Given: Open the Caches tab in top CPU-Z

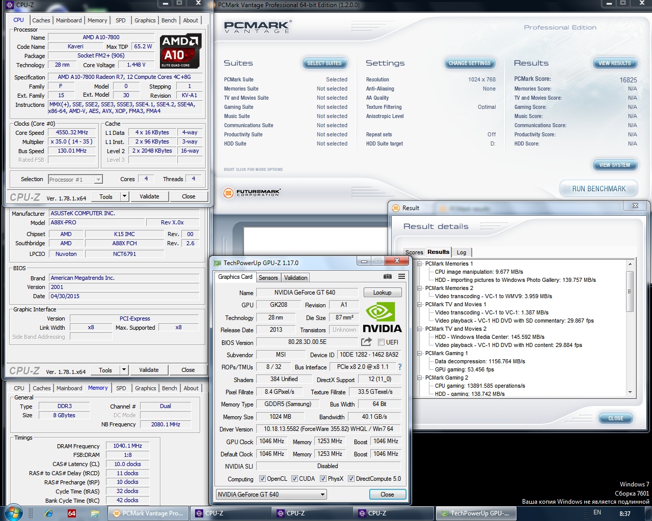Looking at the screenshot, I should 41,20.
